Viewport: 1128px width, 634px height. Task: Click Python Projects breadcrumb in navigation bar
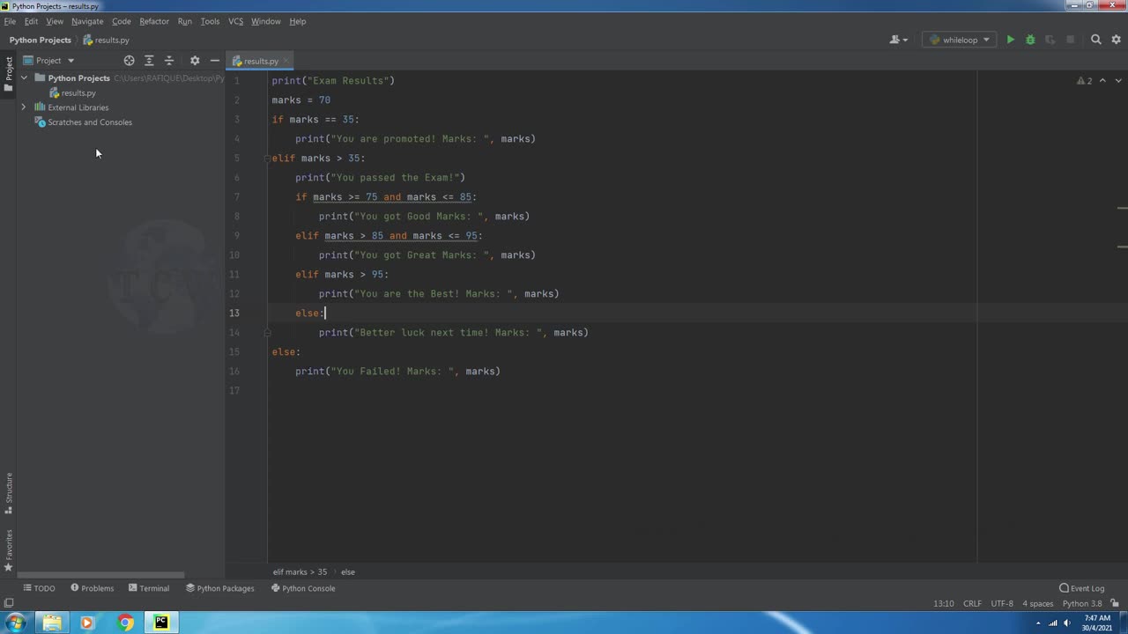(x=41, y=40)
